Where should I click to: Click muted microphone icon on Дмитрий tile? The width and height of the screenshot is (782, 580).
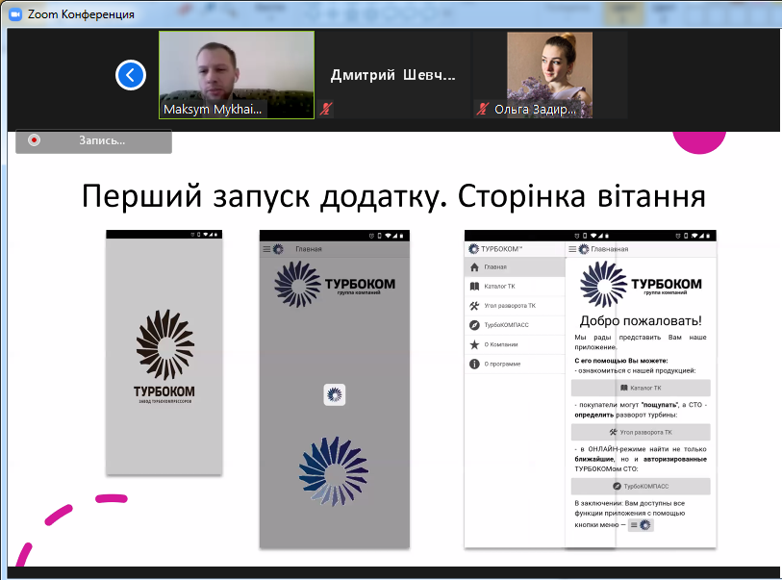326,109
